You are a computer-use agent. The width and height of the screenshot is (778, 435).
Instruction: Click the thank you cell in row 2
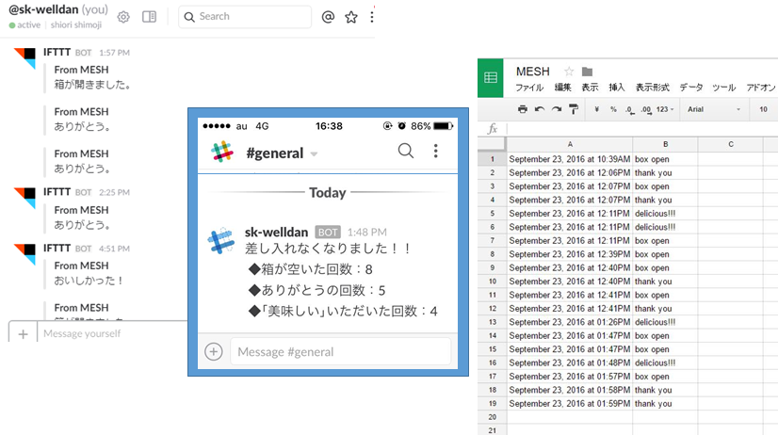pos(665,172)
